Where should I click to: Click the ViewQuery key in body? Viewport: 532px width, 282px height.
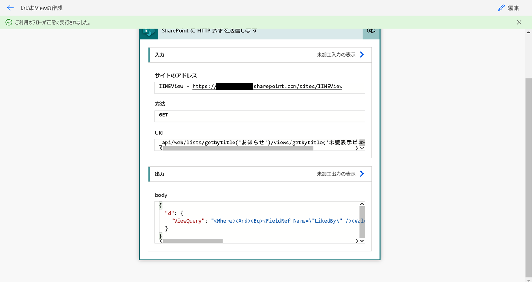(189, 221)
